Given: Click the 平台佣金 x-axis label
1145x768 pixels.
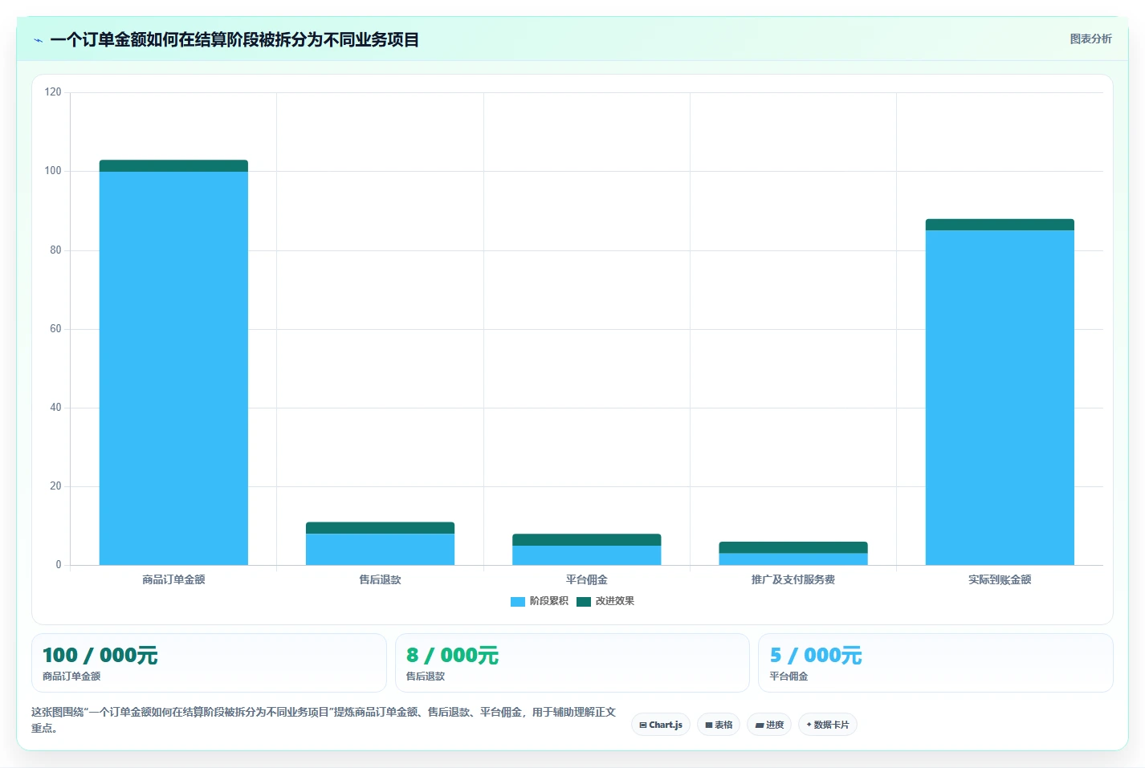Looking at the screenshot, I should click(x=587, y=579).
